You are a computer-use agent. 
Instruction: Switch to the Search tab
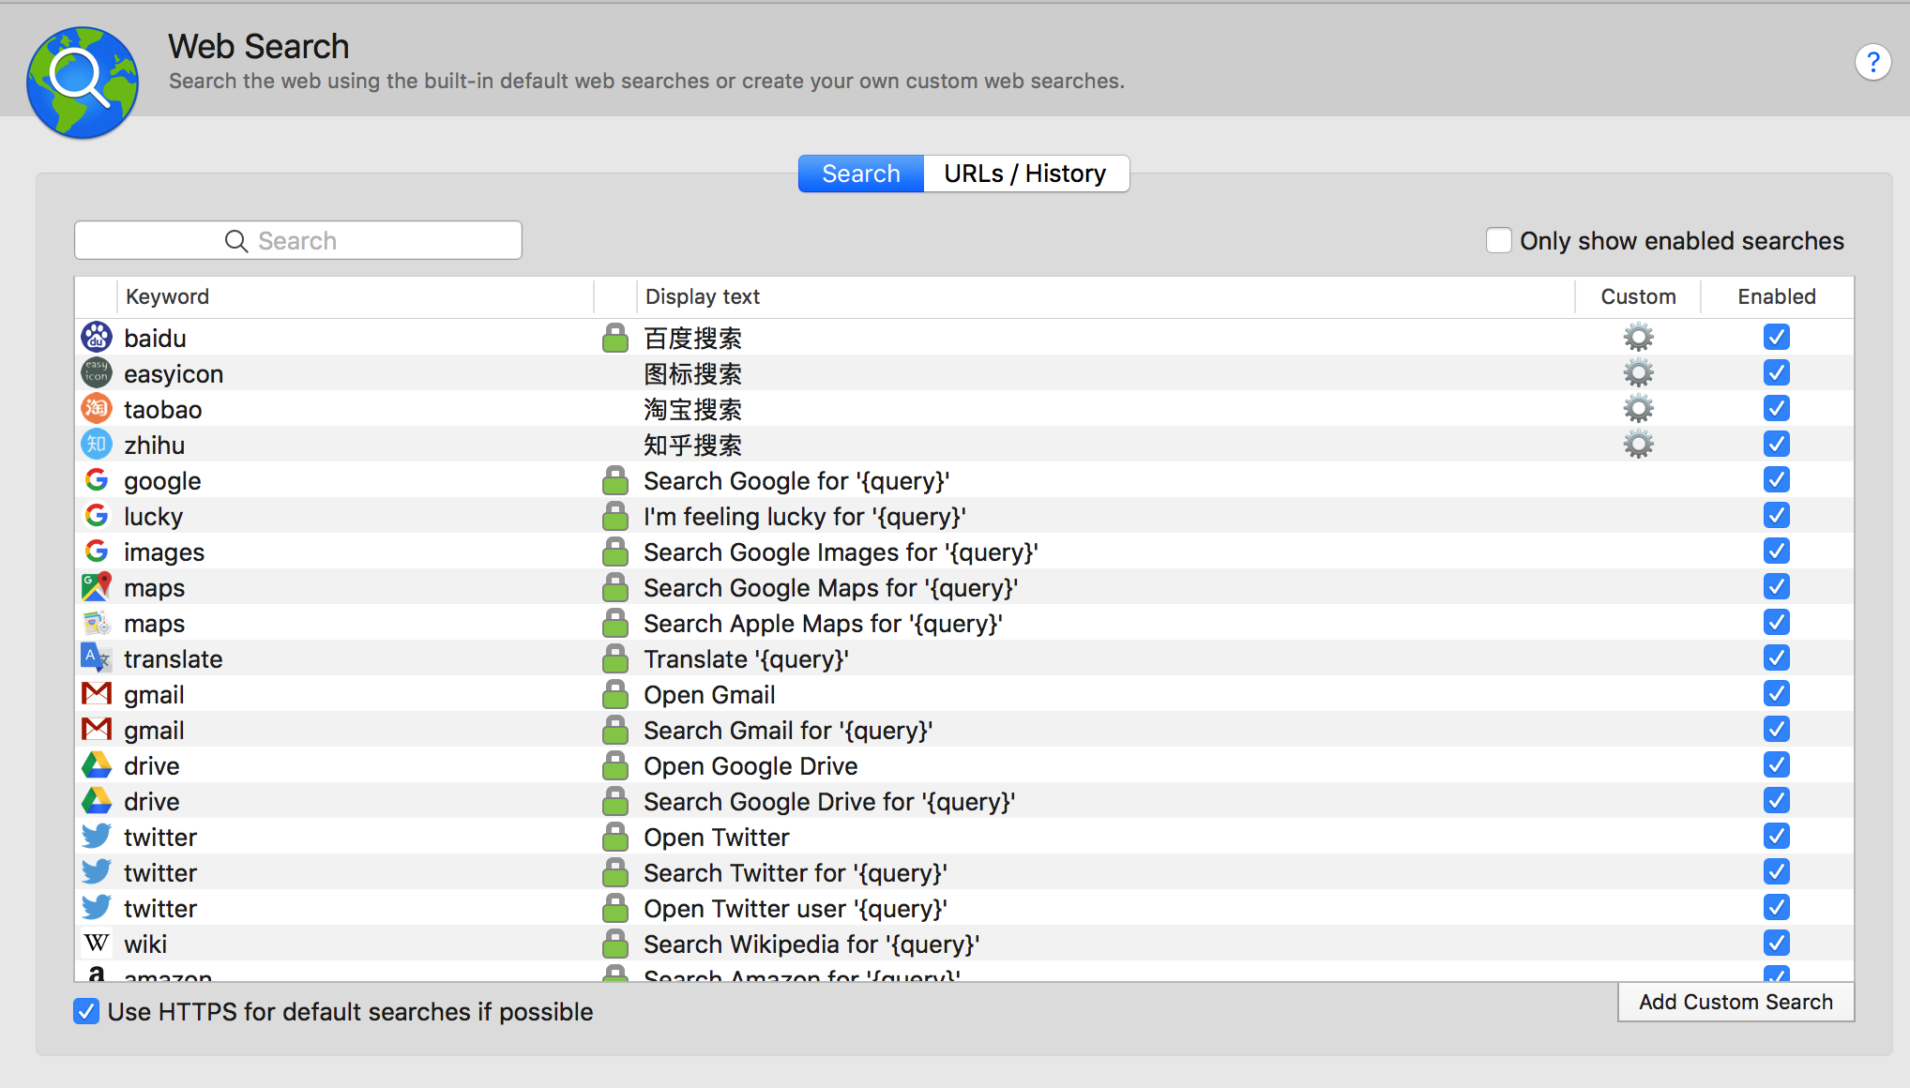click(861, 174)
